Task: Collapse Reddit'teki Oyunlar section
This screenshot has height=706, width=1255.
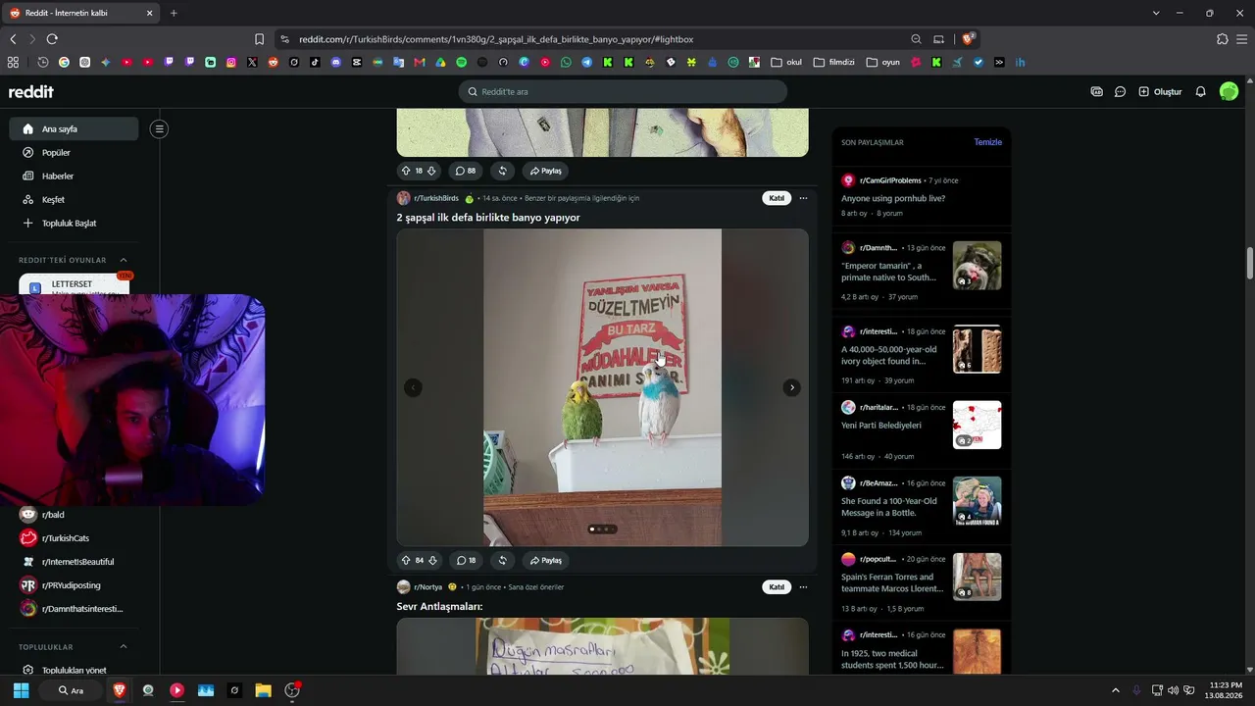Action: 124,260
